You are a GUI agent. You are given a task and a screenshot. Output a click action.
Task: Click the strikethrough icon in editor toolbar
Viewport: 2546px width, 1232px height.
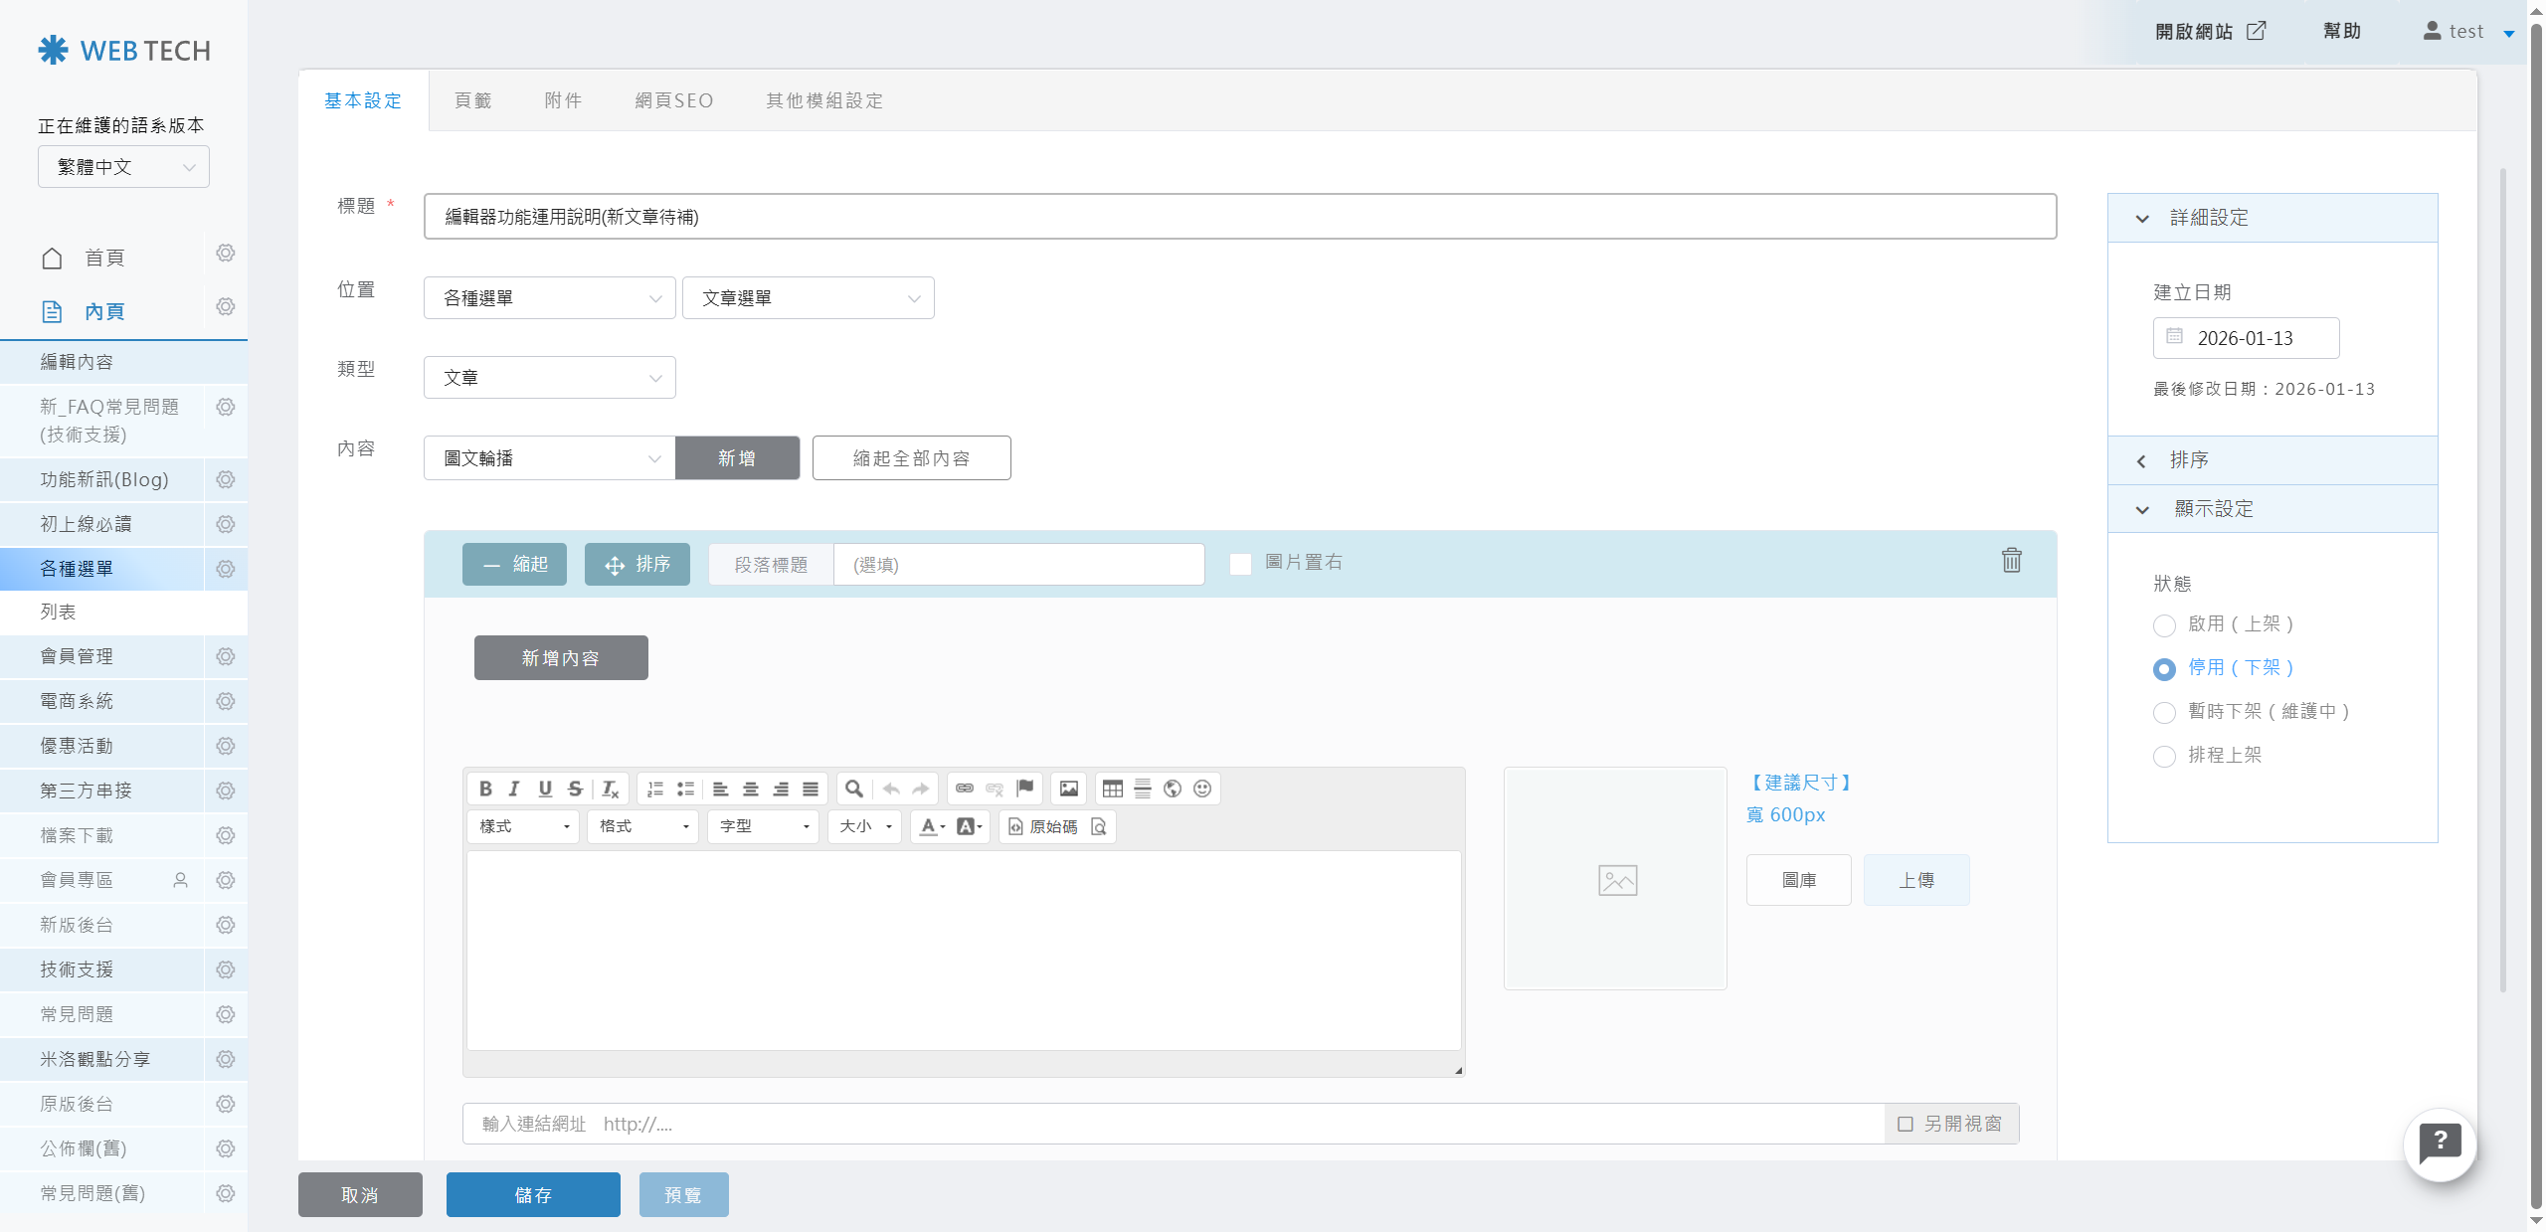pos(575,789)
